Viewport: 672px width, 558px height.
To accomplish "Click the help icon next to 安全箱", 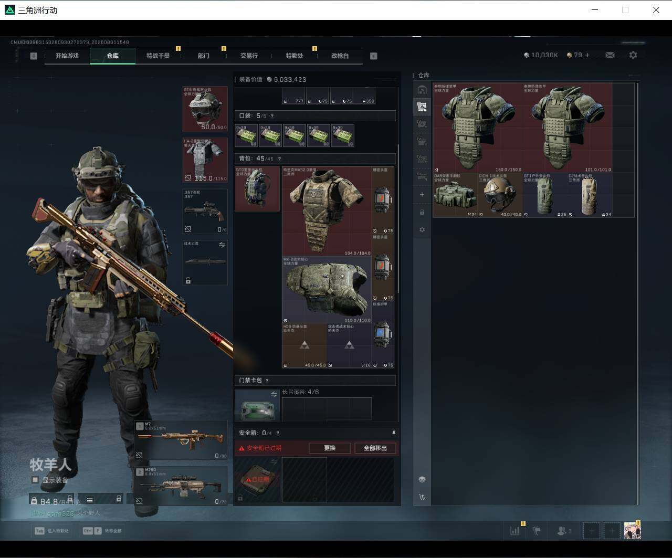I will coord(278,433).
